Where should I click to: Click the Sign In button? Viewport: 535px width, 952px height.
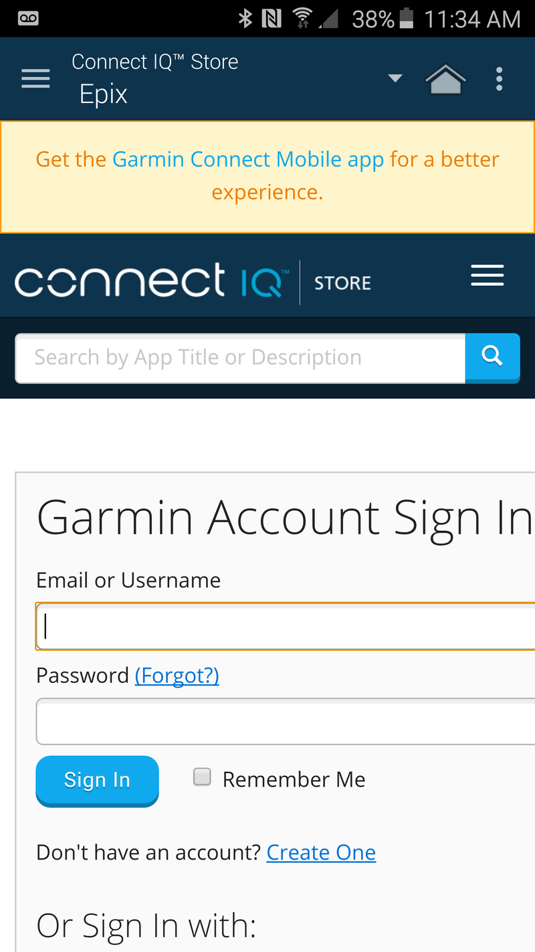pos(97,781)
